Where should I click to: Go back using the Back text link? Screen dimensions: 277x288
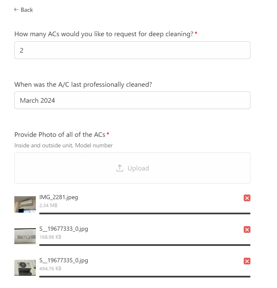[27, 10]
